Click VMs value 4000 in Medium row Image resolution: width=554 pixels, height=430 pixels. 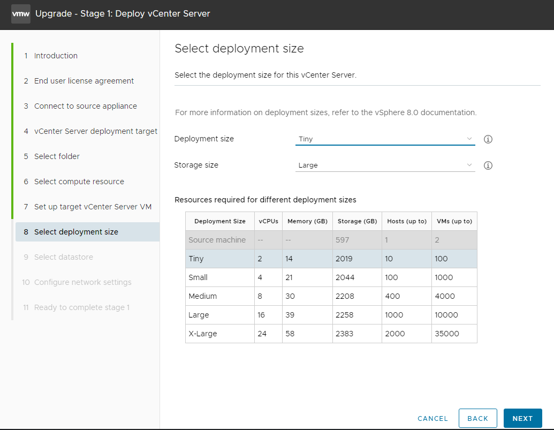tap(444, 296)
